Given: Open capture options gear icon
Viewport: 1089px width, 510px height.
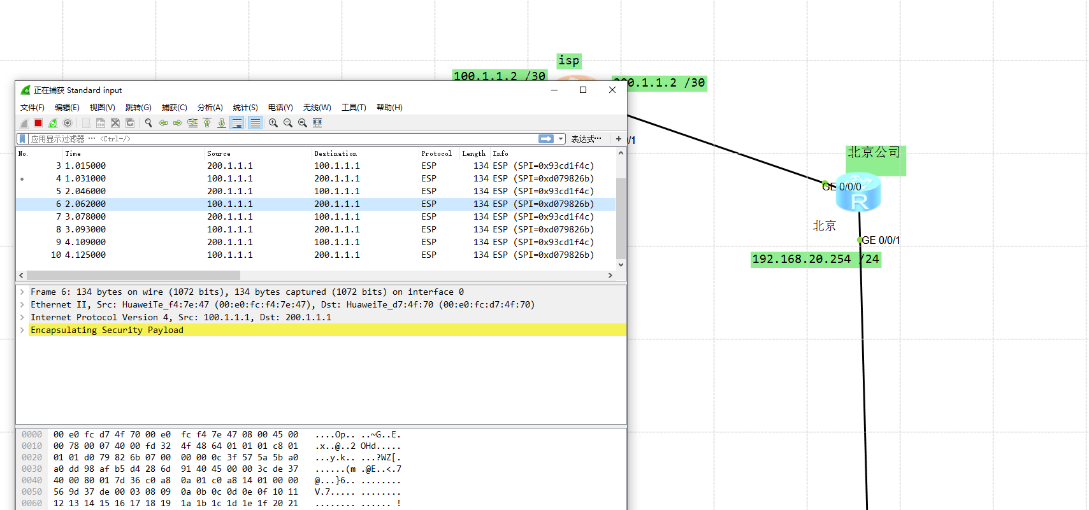Looking at the screenshot, I should click(x=68, y=123).
